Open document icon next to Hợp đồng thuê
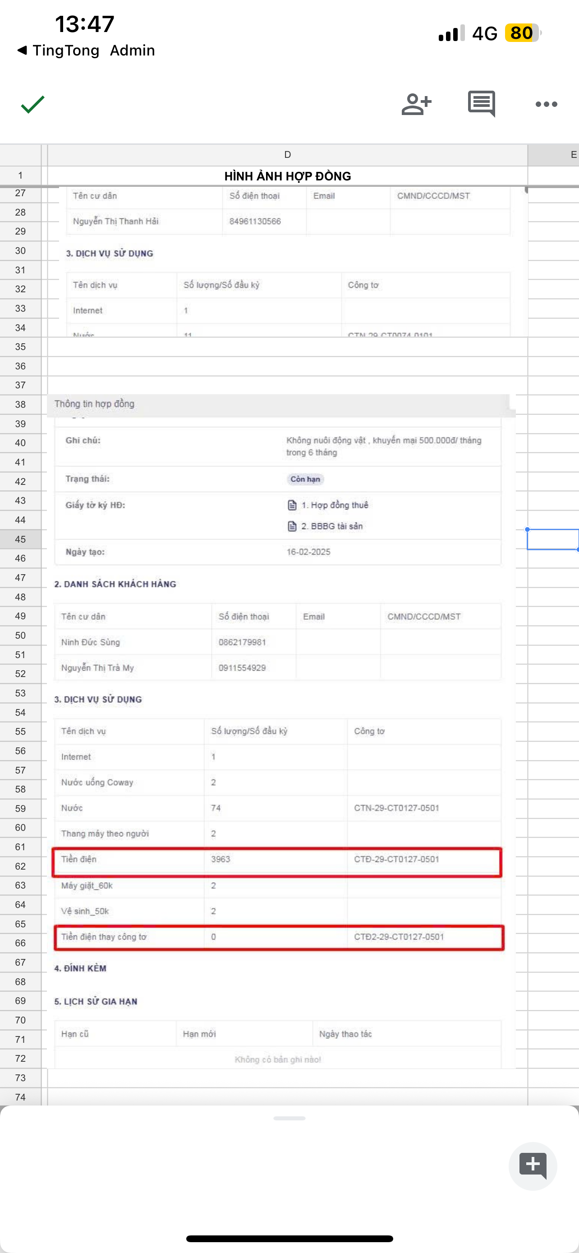The image size is (579, 1253). 292,505
